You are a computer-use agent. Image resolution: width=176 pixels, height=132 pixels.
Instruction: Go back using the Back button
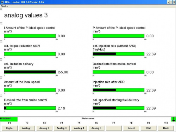point(166,128)
